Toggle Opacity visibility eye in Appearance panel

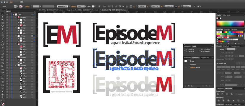(186, 67)
